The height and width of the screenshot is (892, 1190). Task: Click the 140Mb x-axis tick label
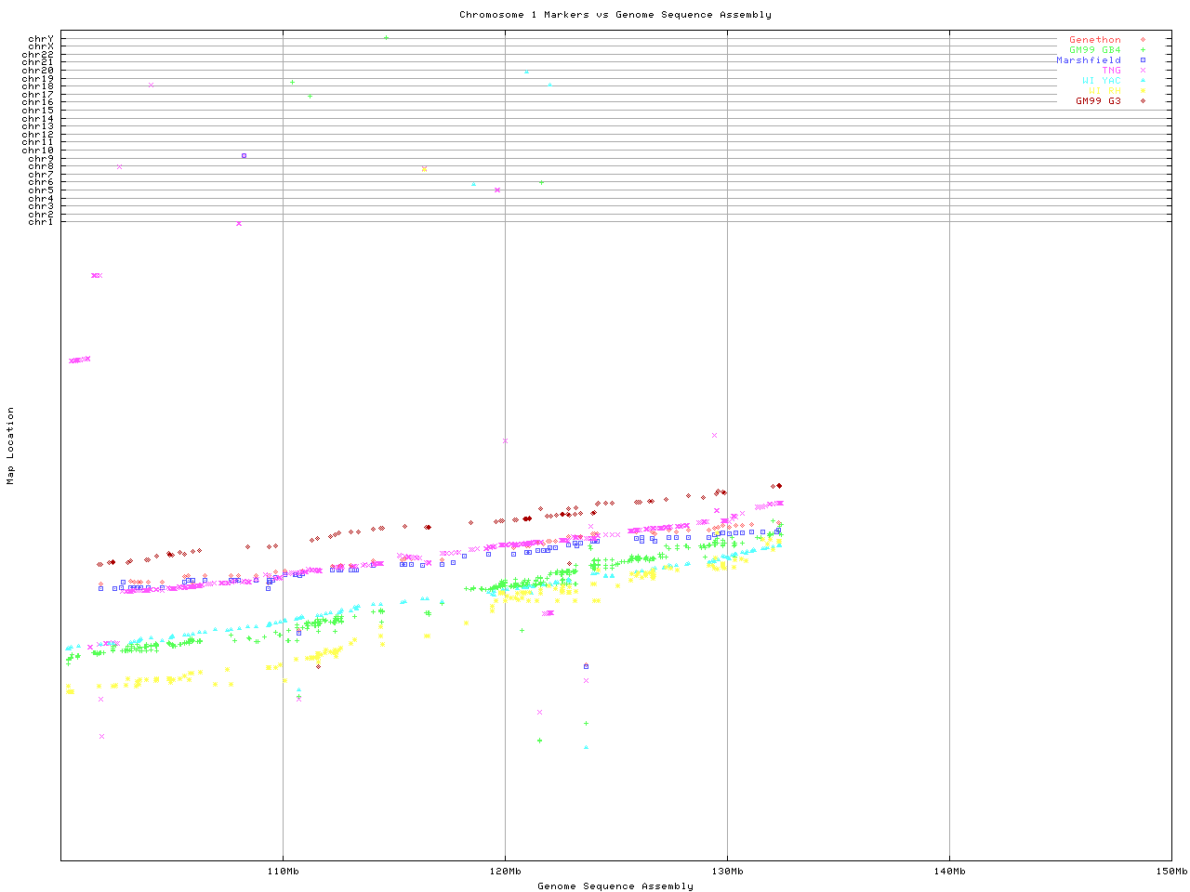point(949,872)
